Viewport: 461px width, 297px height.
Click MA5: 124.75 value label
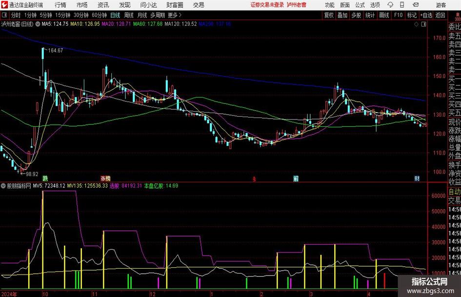pyautogui.click(x=55, y=24)
